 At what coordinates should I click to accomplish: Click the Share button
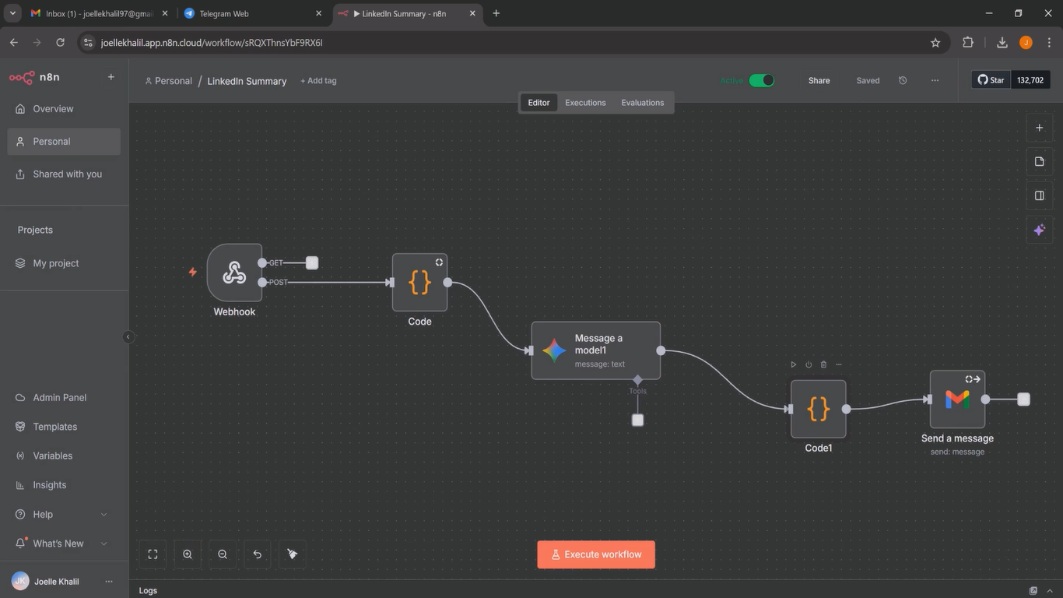point(819,80)
